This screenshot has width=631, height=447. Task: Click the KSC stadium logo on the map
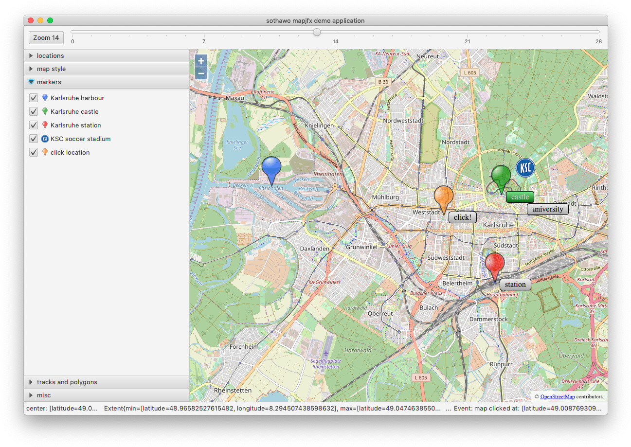coord(525,168)
